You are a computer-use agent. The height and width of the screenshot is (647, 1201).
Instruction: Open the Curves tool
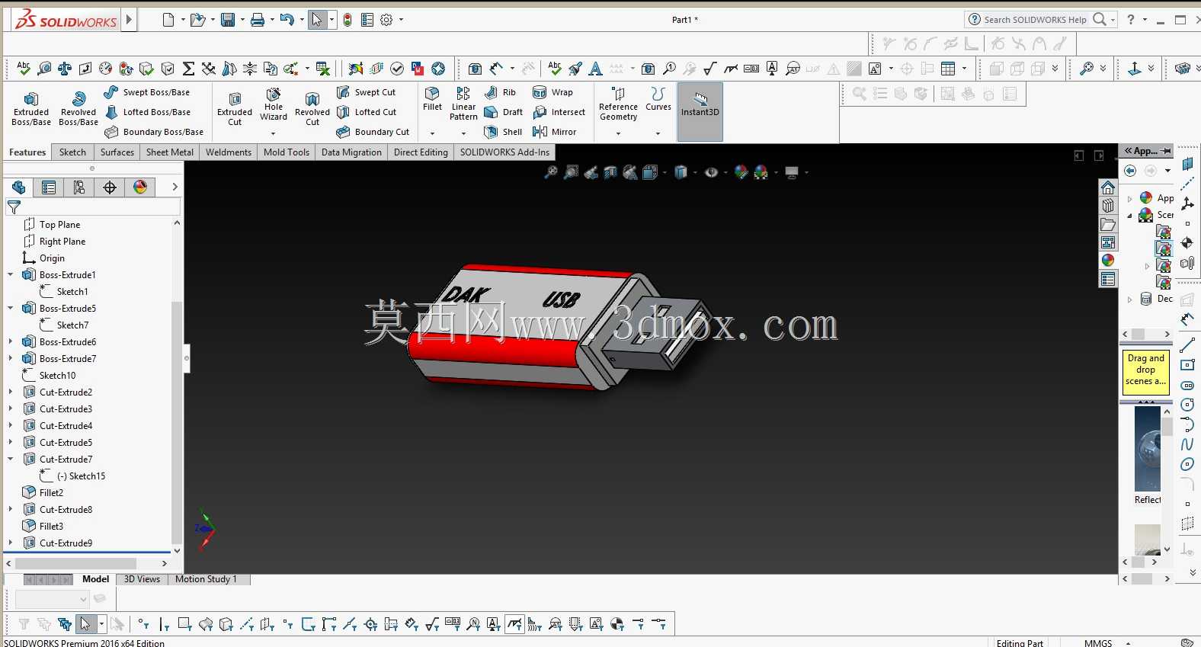pos(658,99)
